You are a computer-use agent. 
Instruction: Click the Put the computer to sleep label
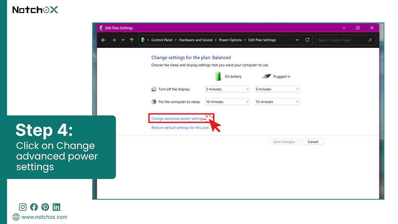tap(180, 102)
